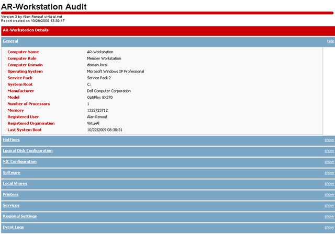335x236 pixels.
Task: Select the processor count value 1
Action: click(x=88, y=104)
